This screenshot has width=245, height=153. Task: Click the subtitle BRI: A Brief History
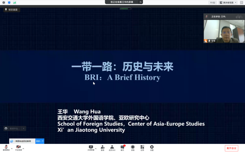122,77
